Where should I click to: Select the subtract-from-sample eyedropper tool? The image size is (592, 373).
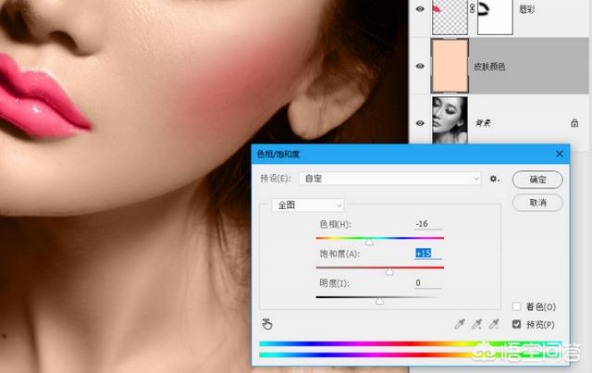[494, 324]
